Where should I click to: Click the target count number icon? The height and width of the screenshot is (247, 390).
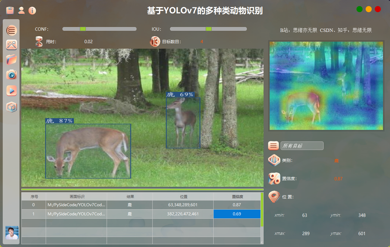click(x=155, y=41)
